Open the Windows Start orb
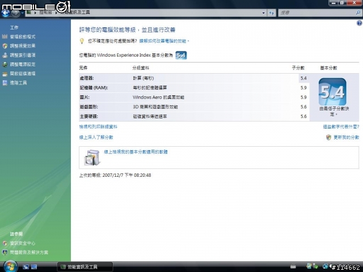 coord(10,266)
